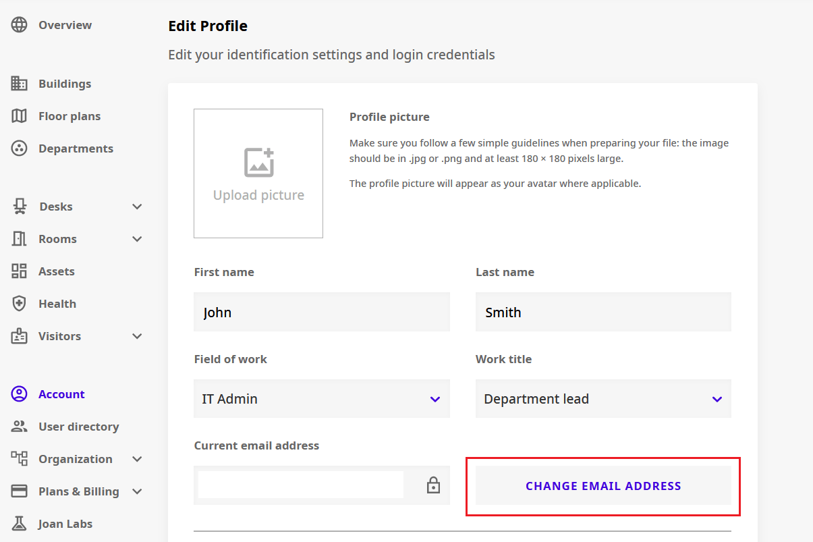Screen dimensions: 813x542
Task: Open Departments from the sidebar icon
Action: point(19,148)
